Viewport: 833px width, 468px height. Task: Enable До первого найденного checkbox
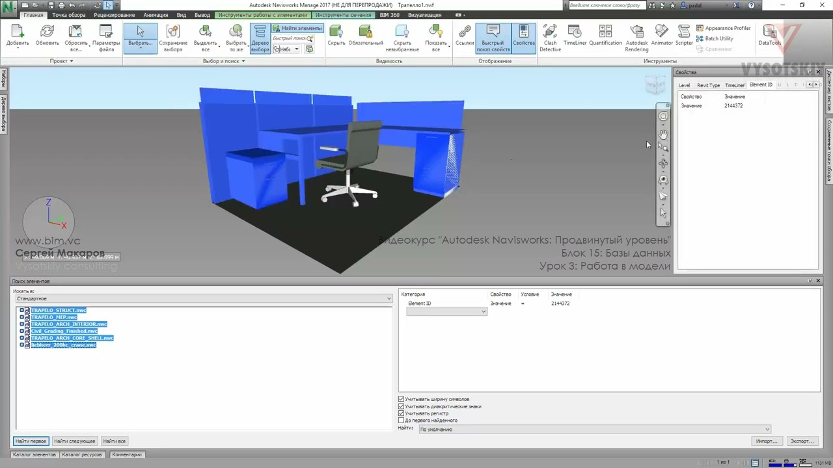[401, 421]
